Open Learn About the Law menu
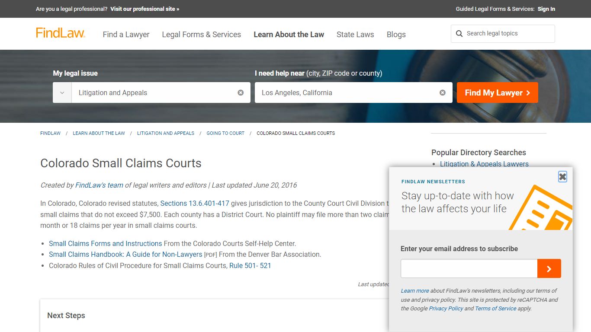Image resolution: width=591 pixels, height=332 pixels. [x=289, y=35]
